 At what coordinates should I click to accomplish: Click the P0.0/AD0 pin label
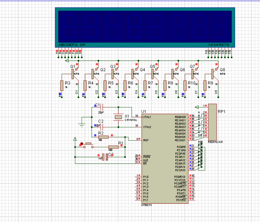coord(180,117)
